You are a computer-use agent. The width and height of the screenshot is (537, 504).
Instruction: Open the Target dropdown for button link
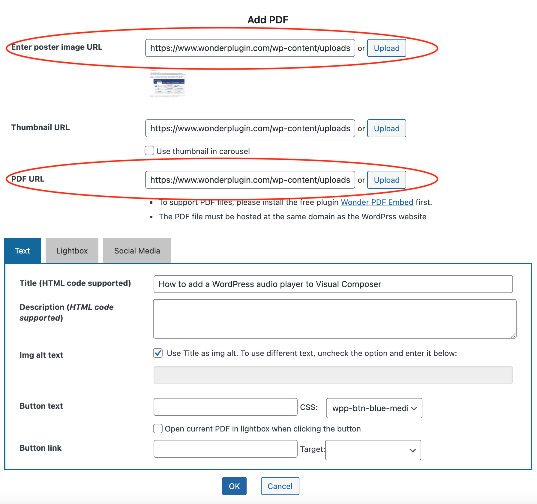coord(373,450)
